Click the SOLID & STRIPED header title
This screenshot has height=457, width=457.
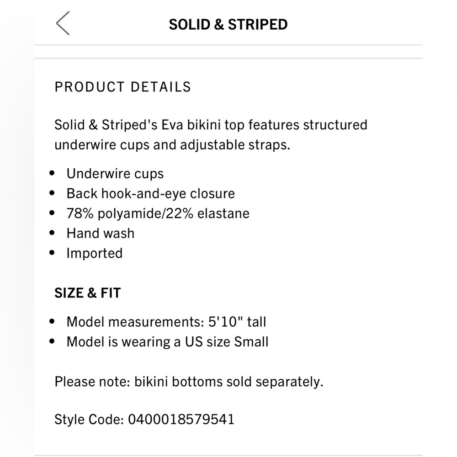click(228, 24)
